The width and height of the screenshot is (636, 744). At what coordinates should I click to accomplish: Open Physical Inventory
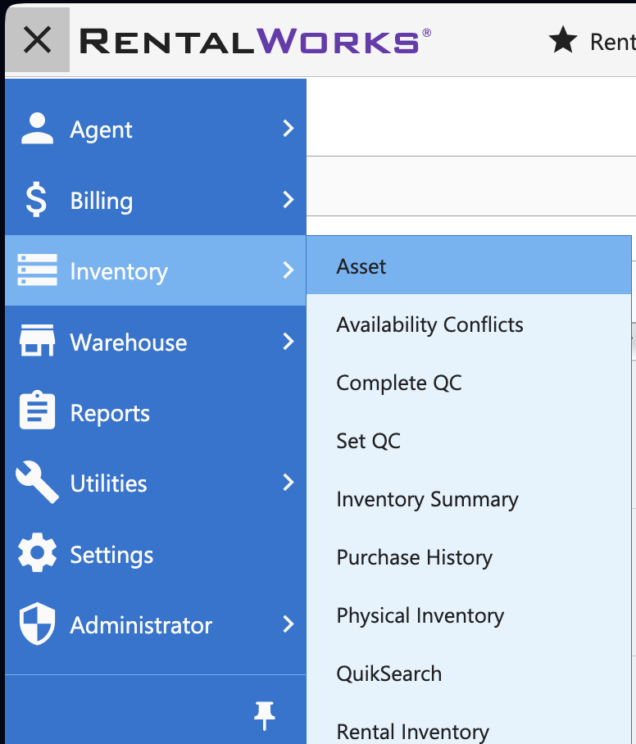click(469, 615)
